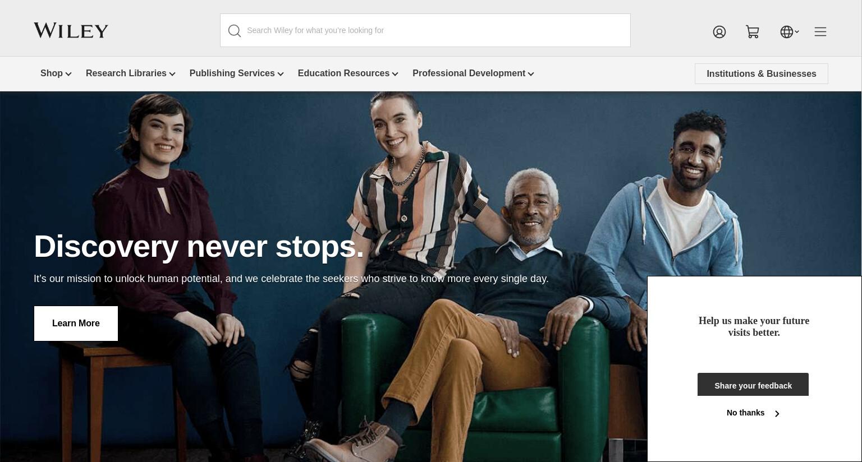
Task: Open the shopping cart icon
Action: coord(753,32)
